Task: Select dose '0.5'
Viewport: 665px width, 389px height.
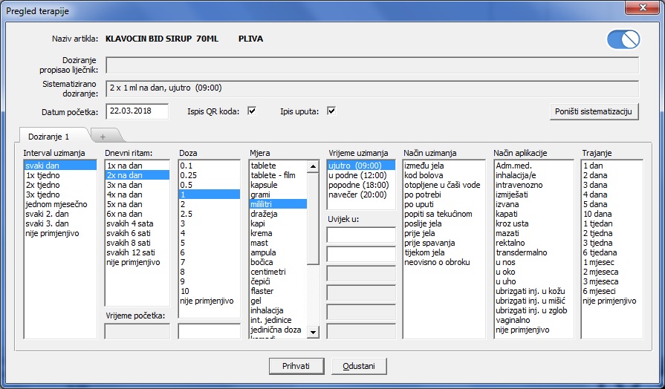Action: 210,185
